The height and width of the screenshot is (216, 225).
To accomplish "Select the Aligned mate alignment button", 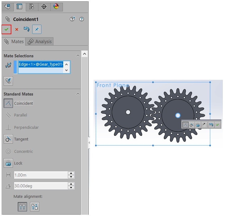I will (x=22, y=207).
